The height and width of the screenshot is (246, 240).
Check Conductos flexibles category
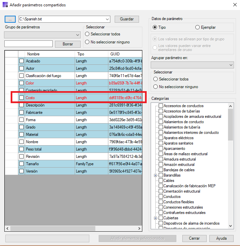point(161,202)
